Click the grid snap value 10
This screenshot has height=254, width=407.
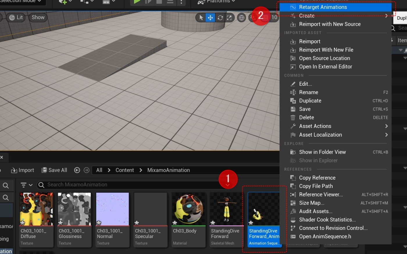274,17
